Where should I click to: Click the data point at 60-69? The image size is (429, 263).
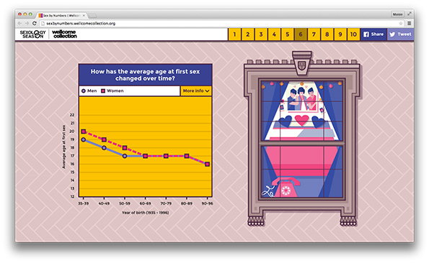click(145, 156)
